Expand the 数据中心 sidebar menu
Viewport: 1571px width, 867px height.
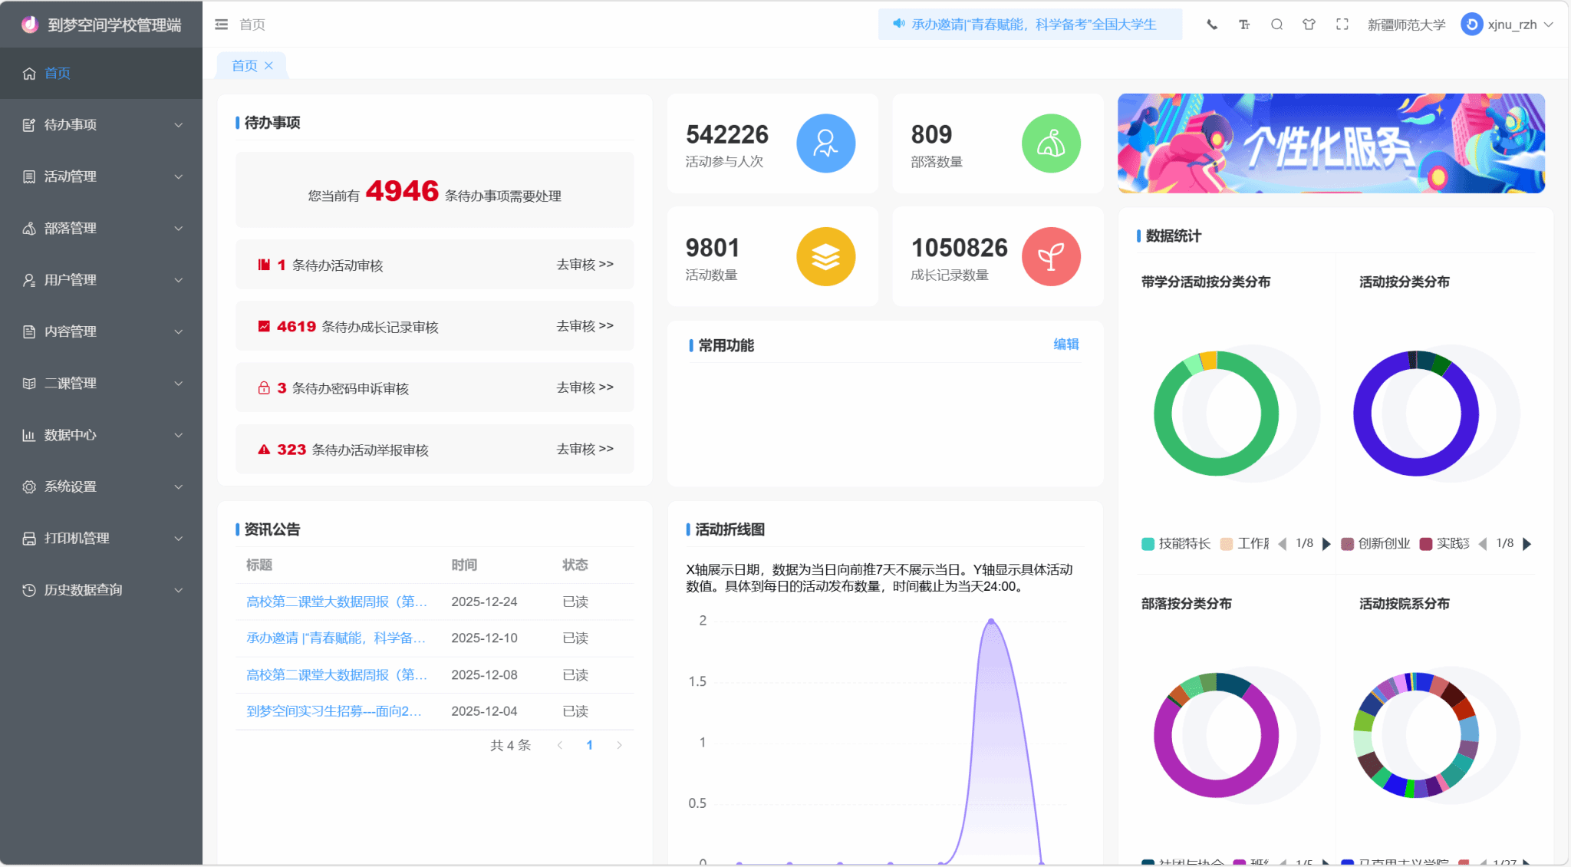point(101,435)
